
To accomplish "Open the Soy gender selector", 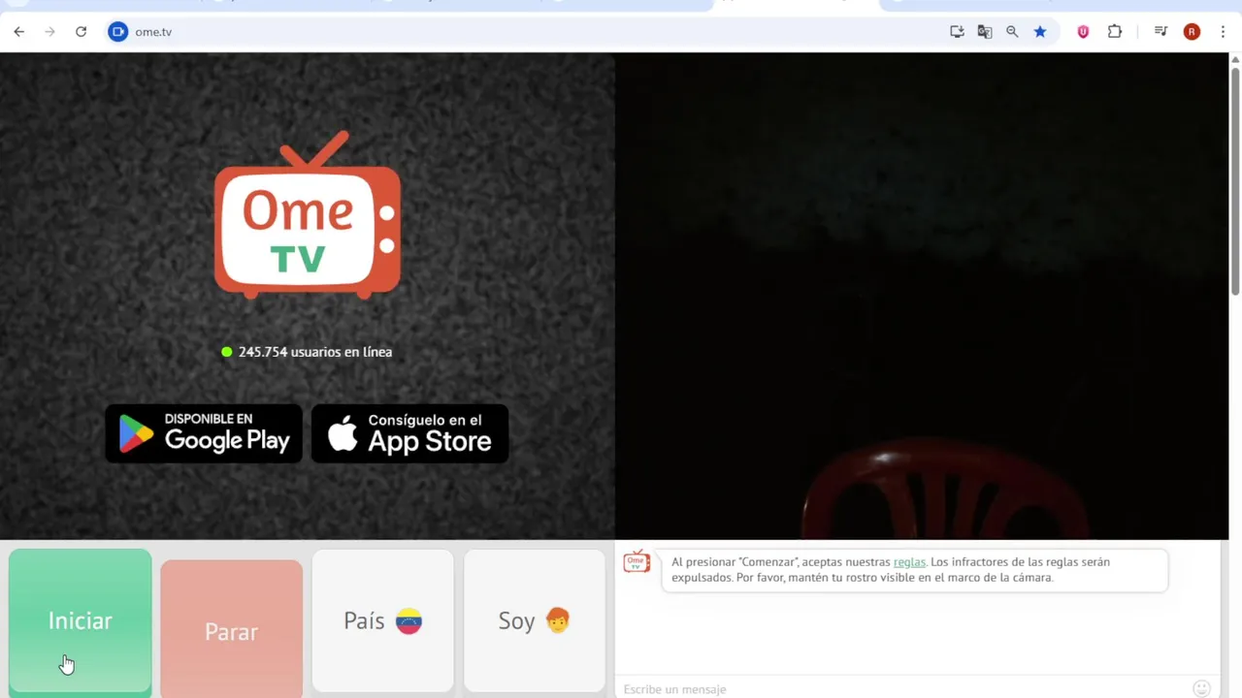I will click(x=534, y=621).
